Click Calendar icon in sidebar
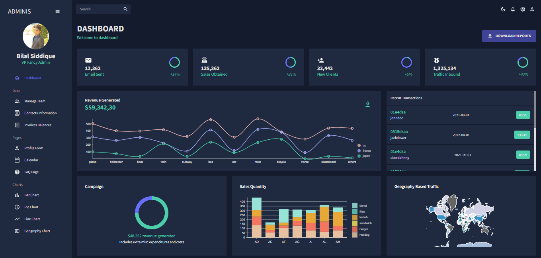Screen dimensions: 541x258 coord(17,160)
